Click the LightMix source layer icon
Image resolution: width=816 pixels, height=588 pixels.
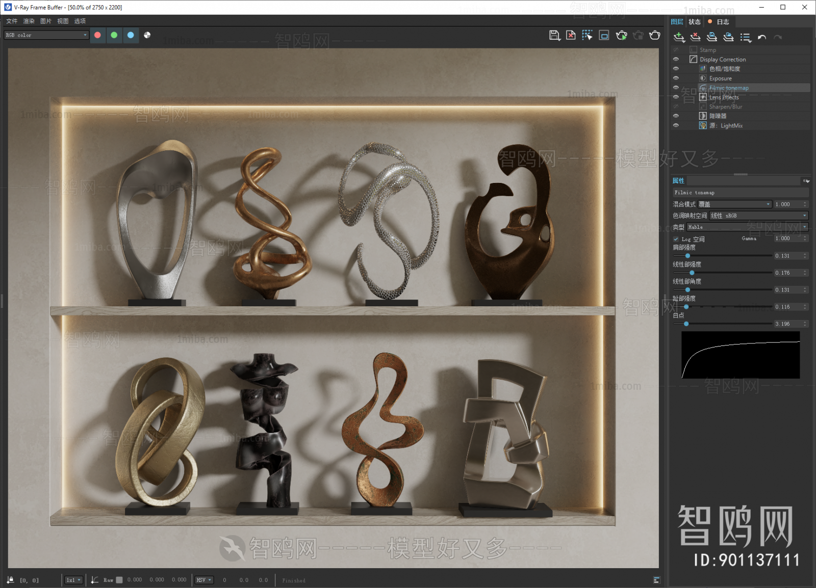point(703,125)
